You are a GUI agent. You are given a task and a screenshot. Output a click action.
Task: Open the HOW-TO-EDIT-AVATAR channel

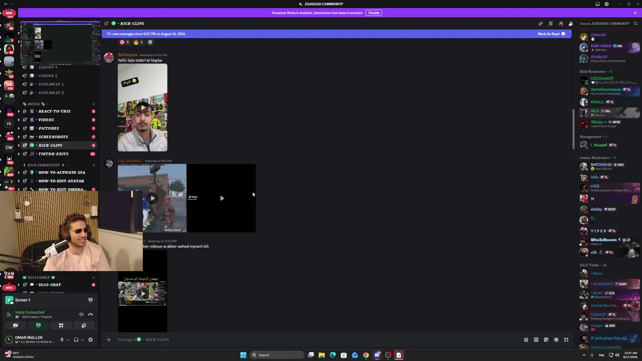point(58,181)
